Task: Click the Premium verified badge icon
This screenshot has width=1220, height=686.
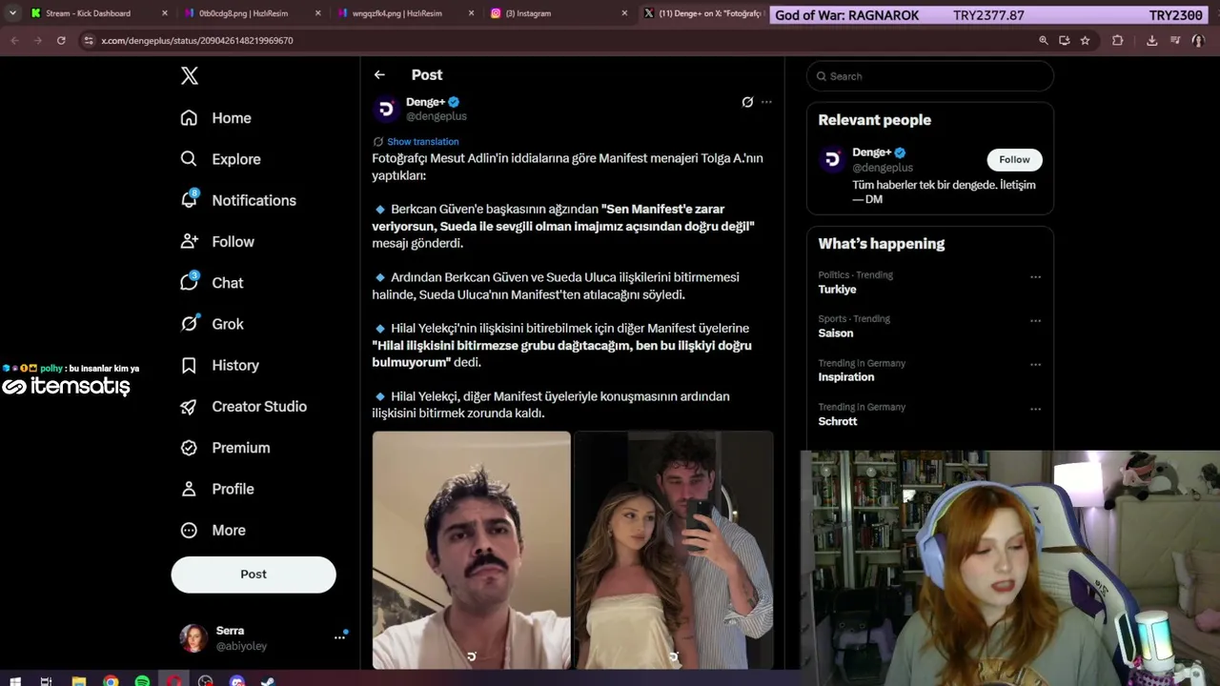Action: pos(189,448)
